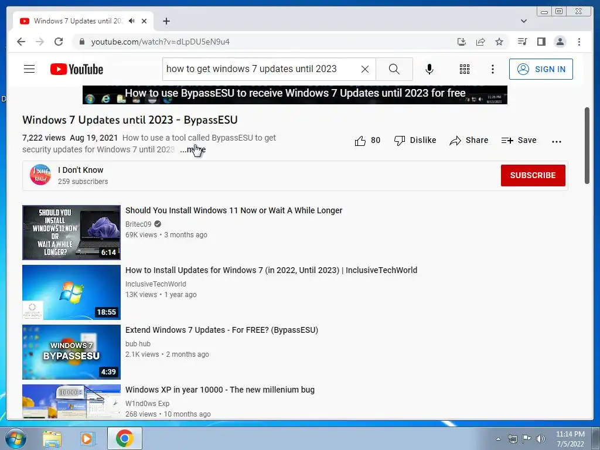
Task: Click the SIGN IN button
Action: [x=541, y=69]
